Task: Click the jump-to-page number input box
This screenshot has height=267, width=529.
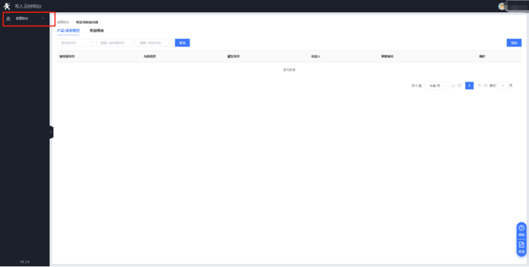Action: point(503,86)
